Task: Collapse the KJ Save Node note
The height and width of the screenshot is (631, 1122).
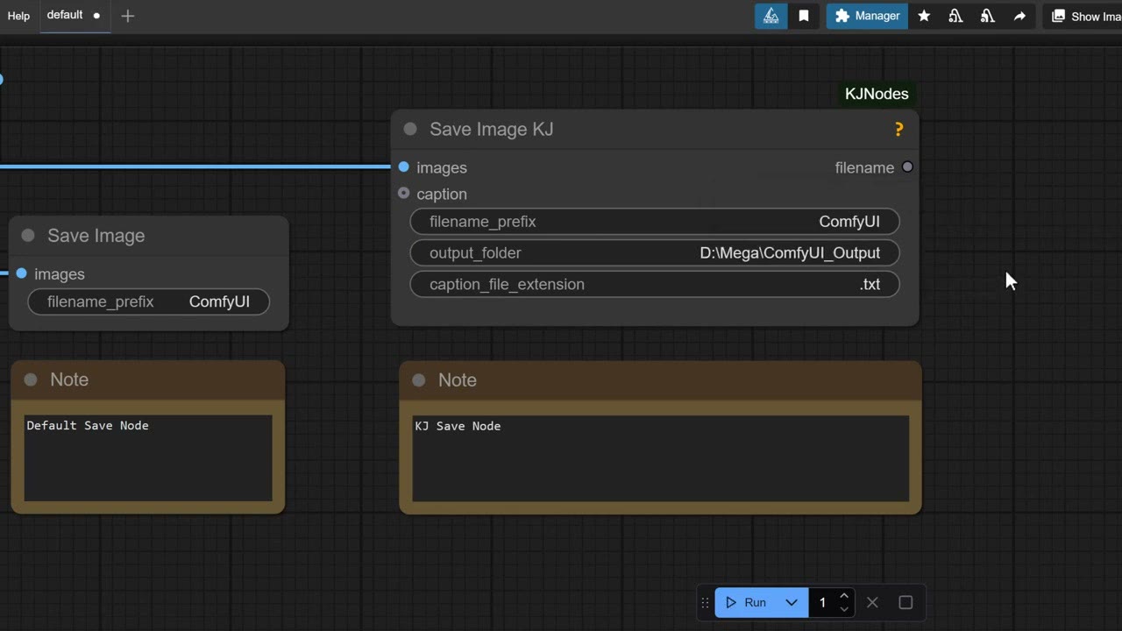Action: click(x=419, y=380)
